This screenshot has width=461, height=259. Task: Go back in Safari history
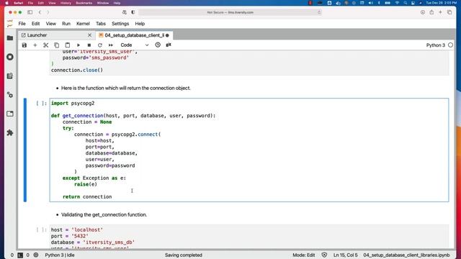40,12
